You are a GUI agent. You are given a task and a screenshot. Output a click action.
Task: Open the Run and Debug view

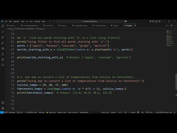click(x=3, y=43)
